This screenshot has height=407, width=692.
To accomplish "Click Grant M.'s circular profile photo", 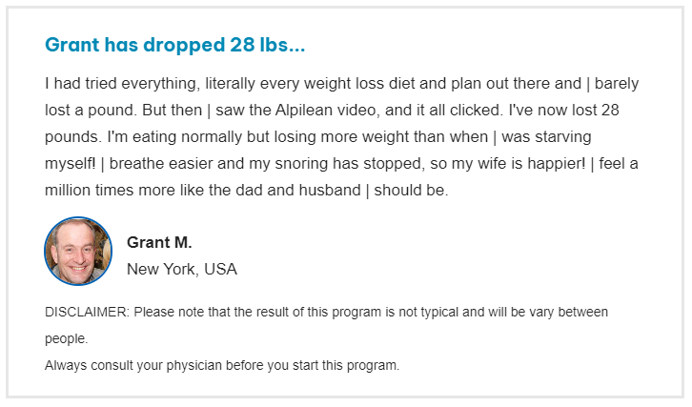I will (x=78, y=251).
